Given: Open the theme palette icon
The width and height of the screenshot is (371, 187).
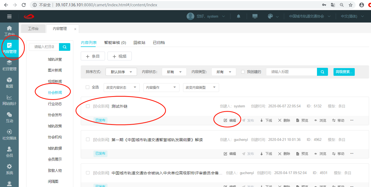Looking at the screenshot, I should (270, 16).
